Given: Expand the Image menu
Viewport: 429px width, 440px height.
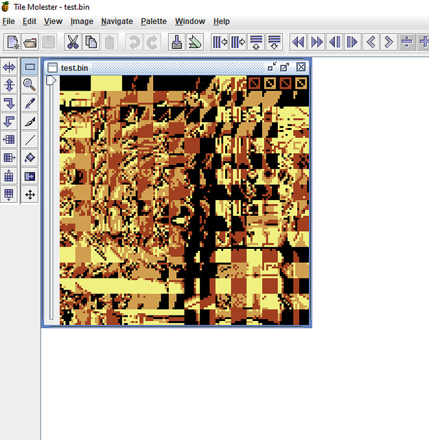Looking at the screenshot, I should pyautogui.click(x=82, y=21).
